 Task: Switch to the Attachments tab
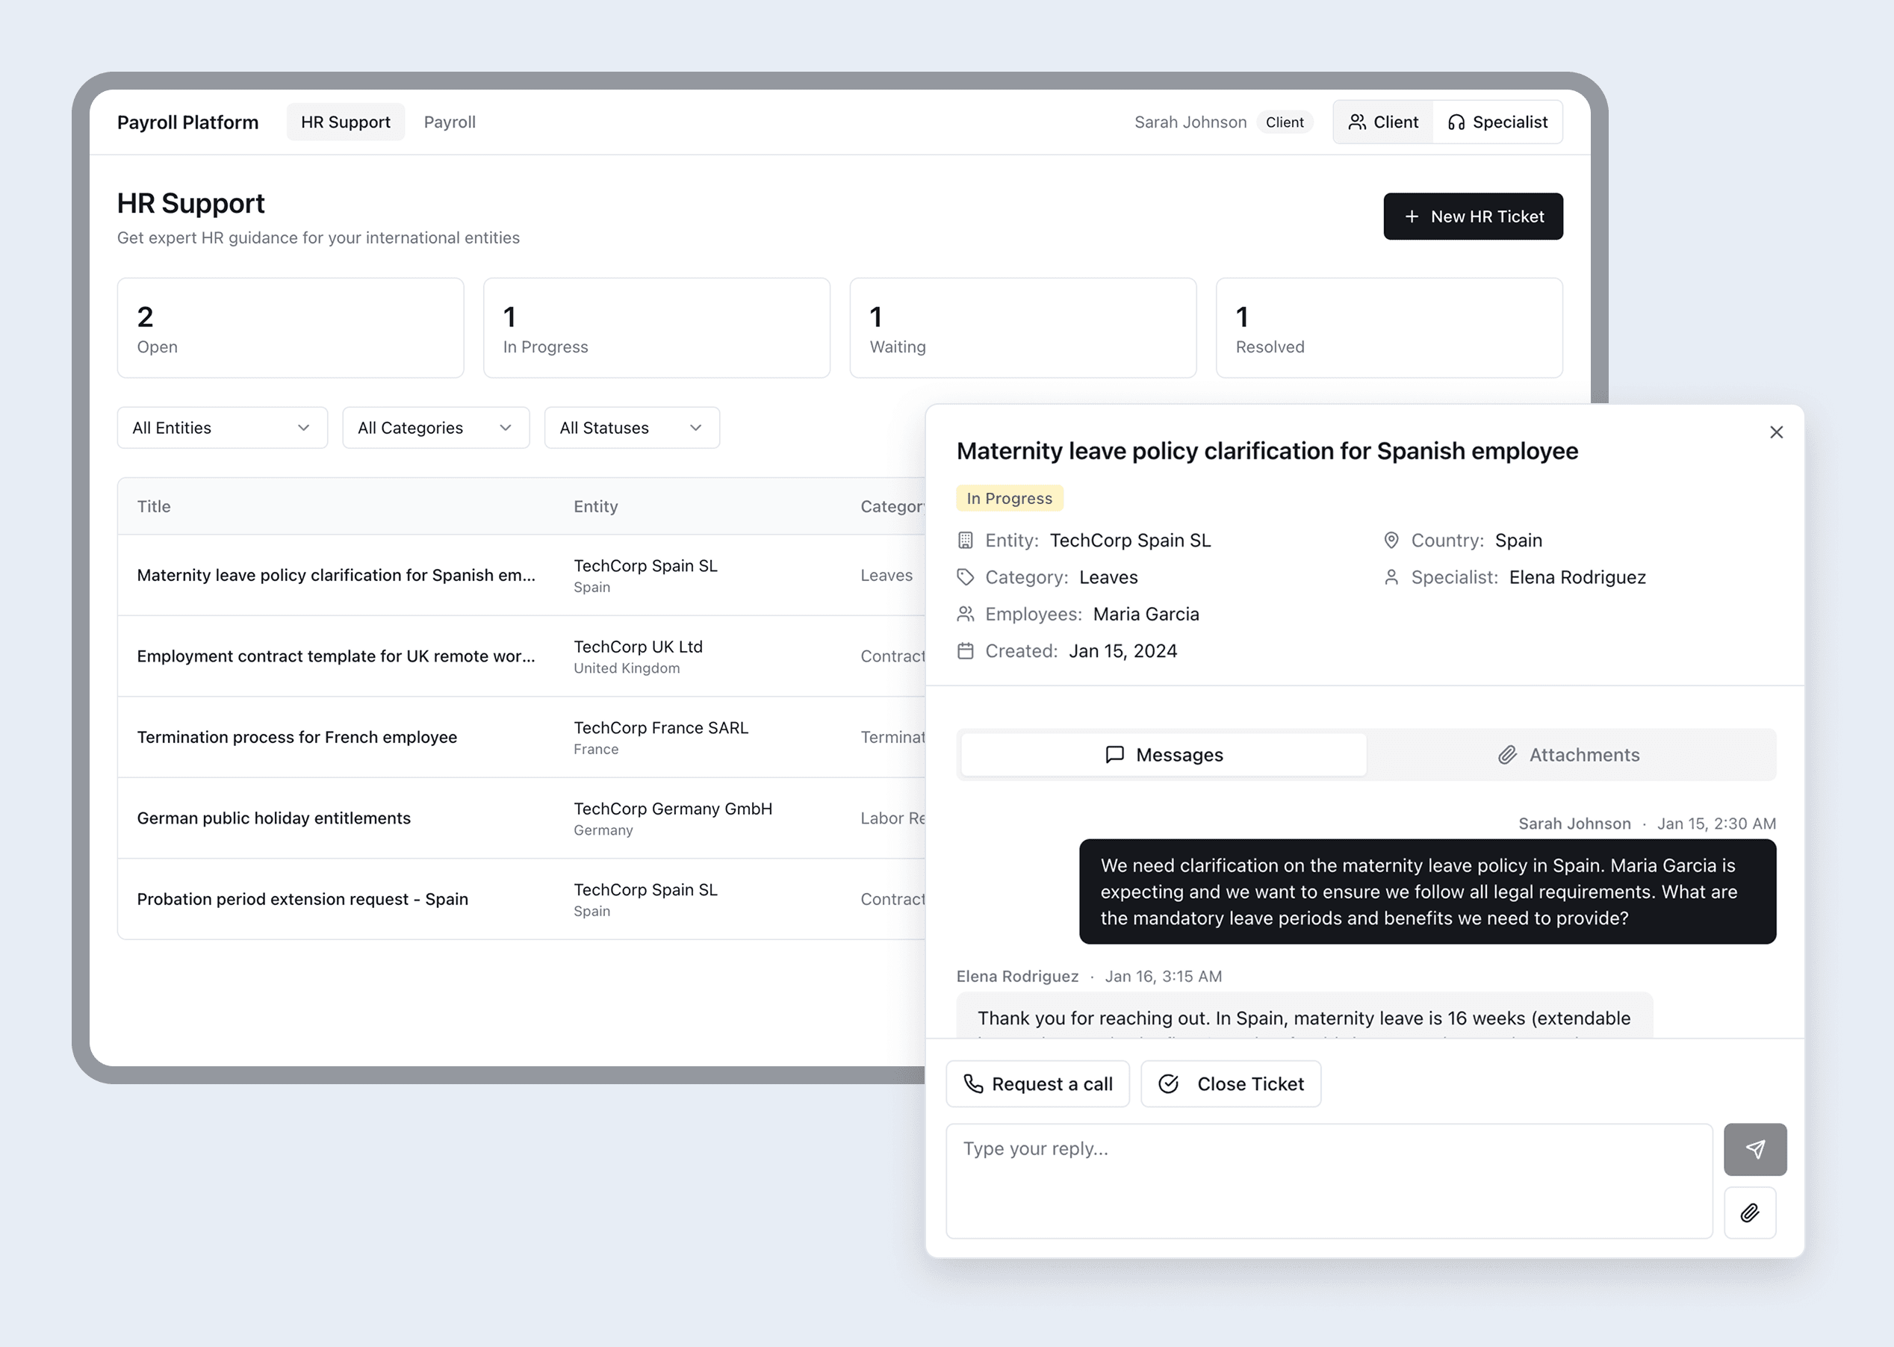[x=1571, y=755]
